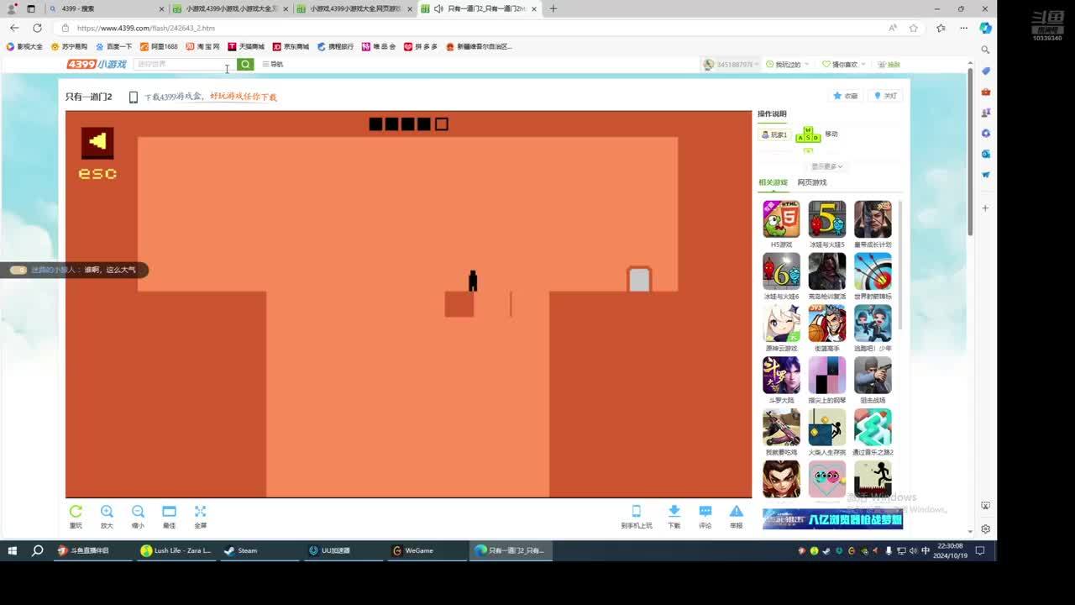Screen dimensions: 1075x605
Task: Open the phone download icon beside game title
Action: pyautogui.click(x=133, y=97)
